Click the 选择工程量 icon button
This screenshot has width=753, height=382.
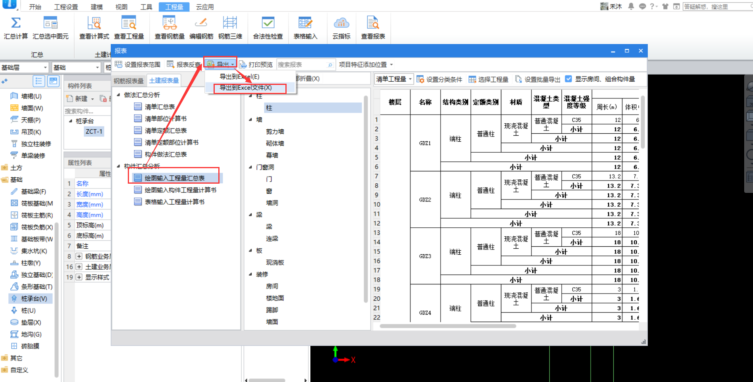point(488,79)
